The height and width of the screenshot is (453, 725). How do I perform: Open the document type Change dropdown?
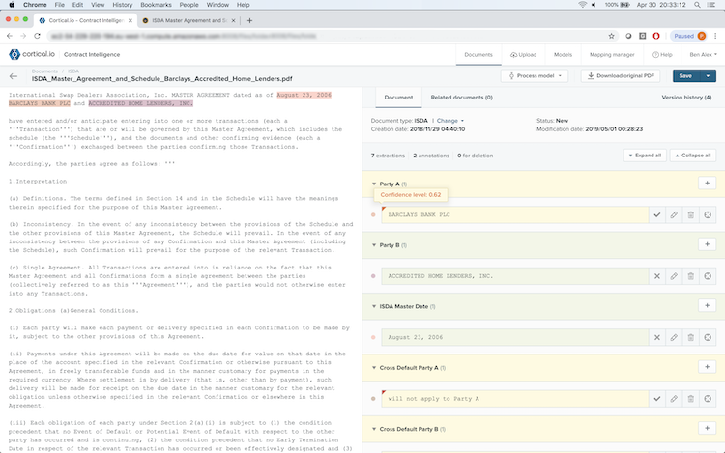click(449, 121)
